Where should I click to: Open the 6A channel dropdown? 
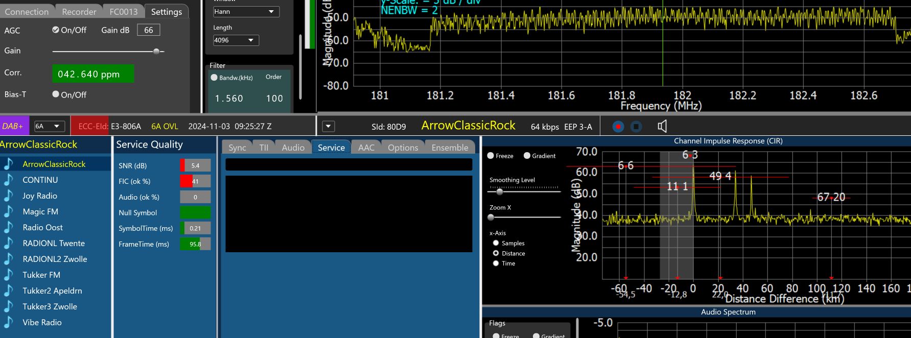pyautogui.click(x=49, y=126)
